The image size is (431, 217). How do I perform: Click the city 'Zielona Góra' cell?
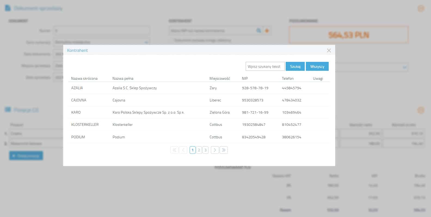(220, 112)
